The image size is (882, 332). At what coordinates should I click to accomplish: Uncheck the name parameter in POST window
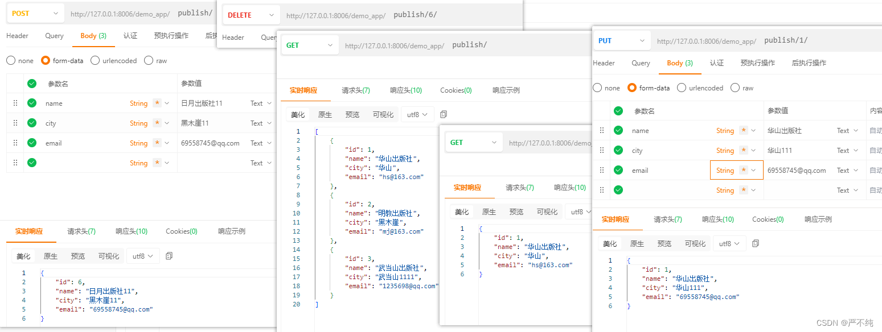point(32,103)
